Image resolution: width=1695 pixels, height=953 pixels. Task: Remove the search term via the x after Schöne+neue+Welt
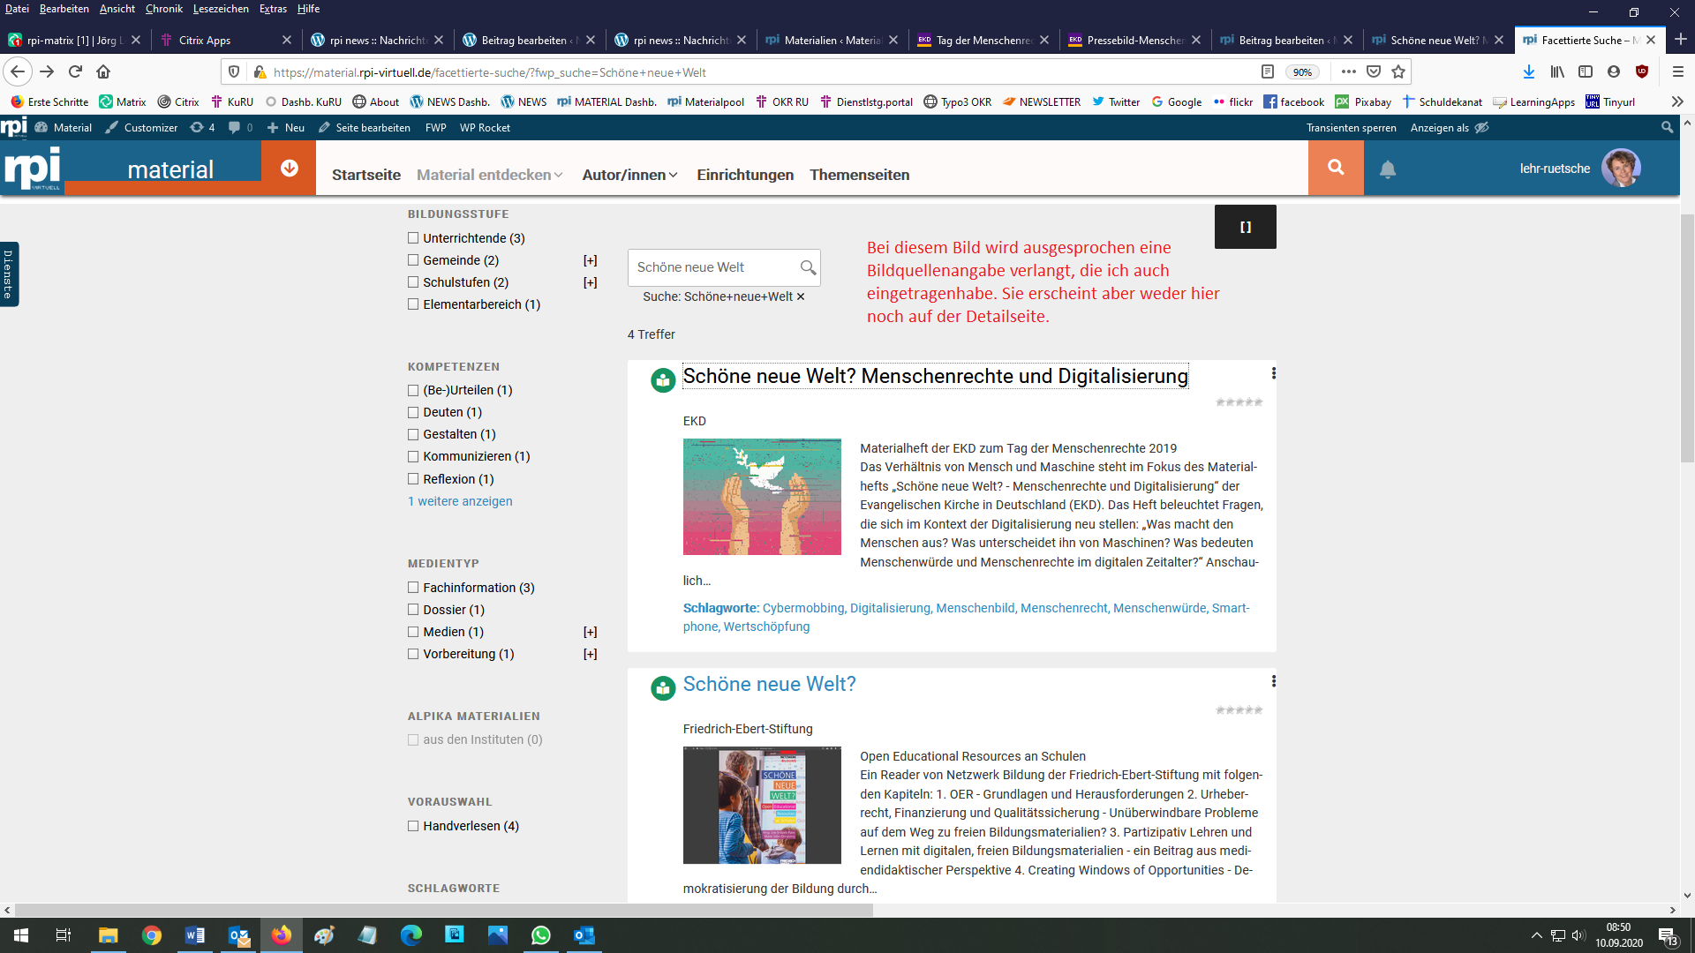[x=801, y=296]
